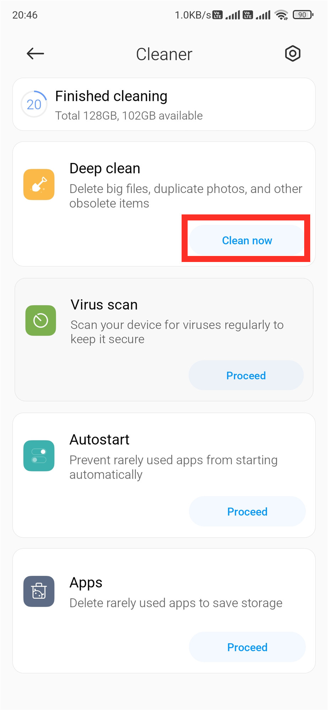This screenshot has width=328, height=710.
Task: Proceed with Apps cleanup
Action: [x=247, y=647]
